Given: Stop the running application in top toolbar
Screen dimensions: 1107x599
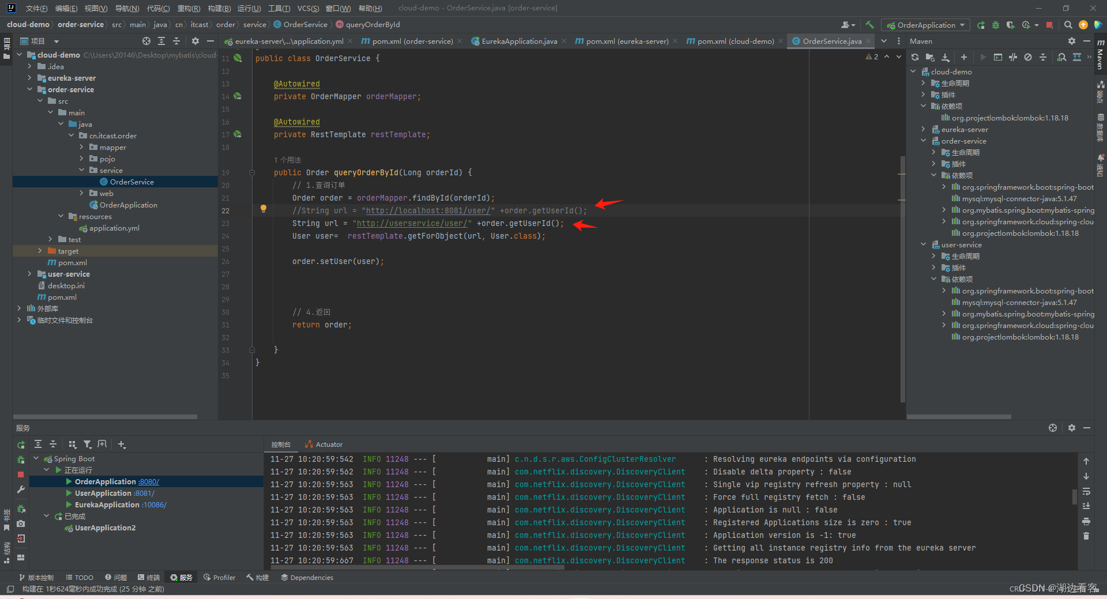Looking at the screenshot, I should point(1049,25).
